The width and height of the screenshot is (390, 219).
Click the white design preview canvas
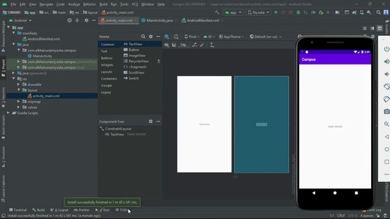[204, 124]
